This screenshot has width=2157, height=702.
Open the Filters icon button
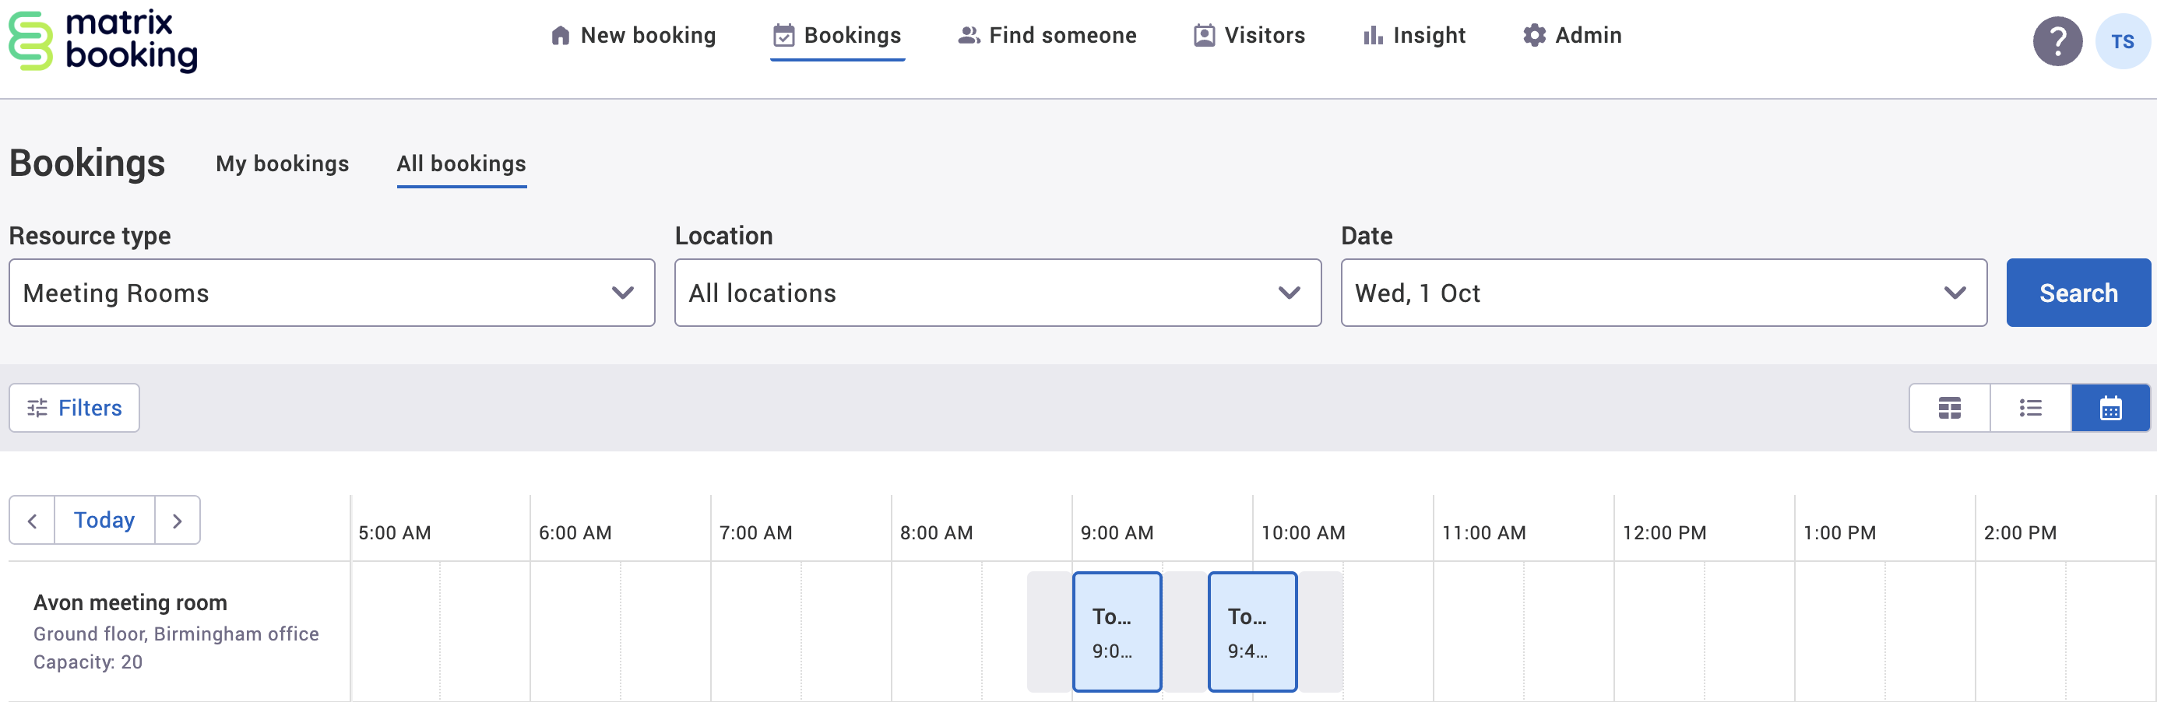click(x=37, y=408)
